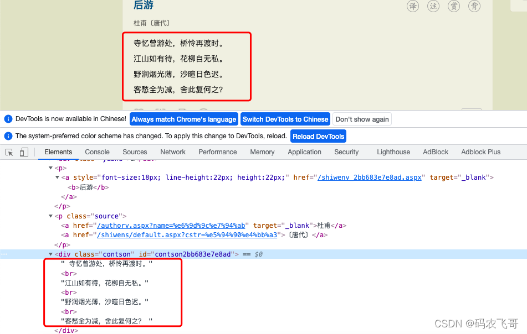Viewport: 527px width, 334px height.
Task: Click the /shiwens/default.aspx?cstr= href link
Action: point(187,235)
